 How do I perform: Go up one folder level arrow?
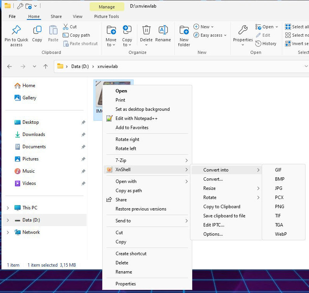46,66
